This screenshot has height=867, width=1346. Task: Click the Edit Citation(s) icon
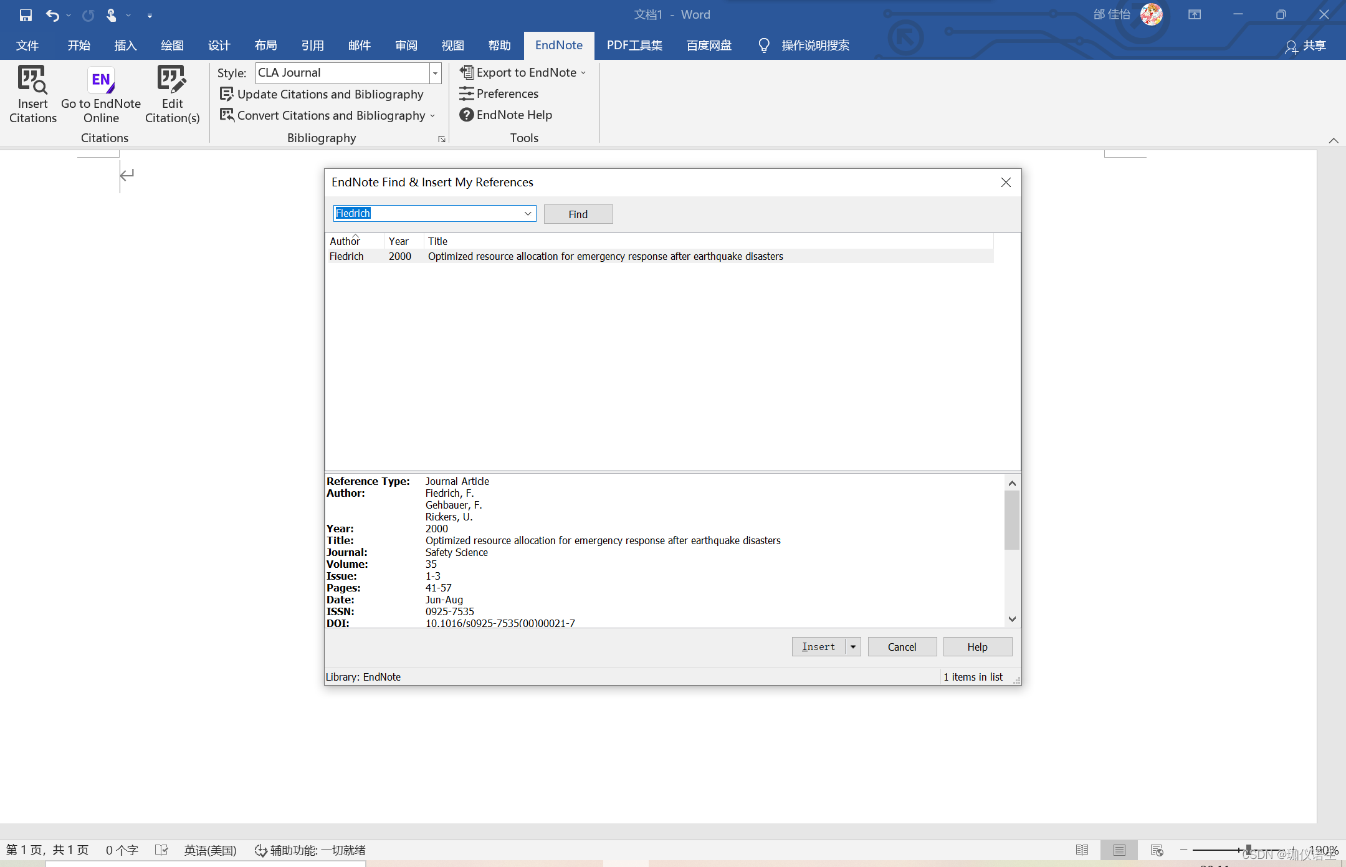click(172, 95)
